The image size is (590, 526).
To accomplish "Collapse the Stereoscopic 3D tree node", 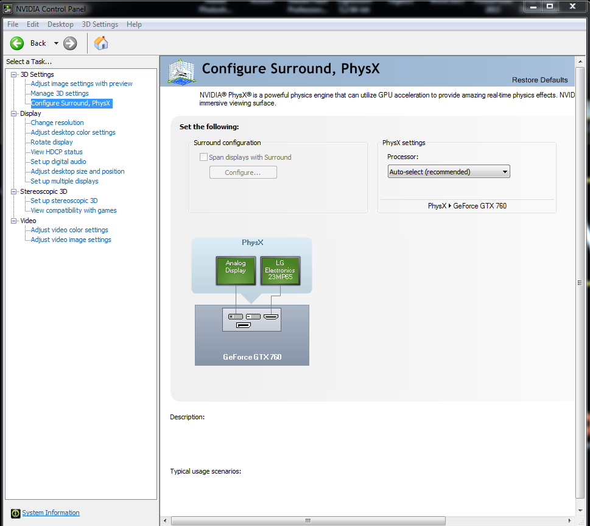I will click(14, 191).
